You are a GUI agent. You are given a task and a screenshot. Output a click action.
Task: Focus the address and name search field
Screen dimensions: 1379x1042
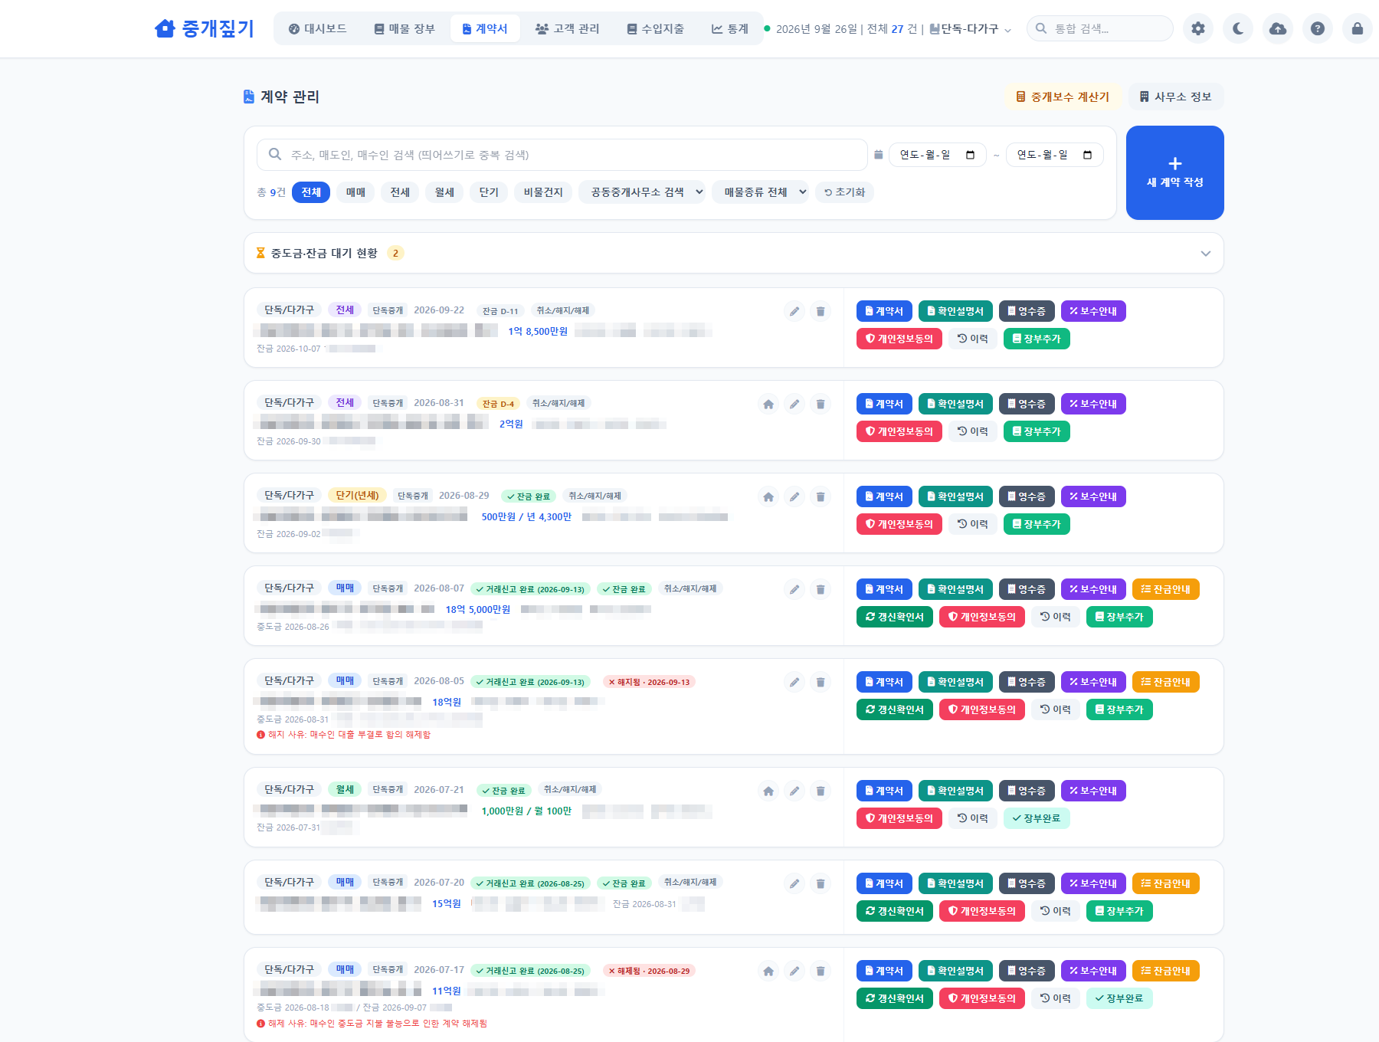562,155
